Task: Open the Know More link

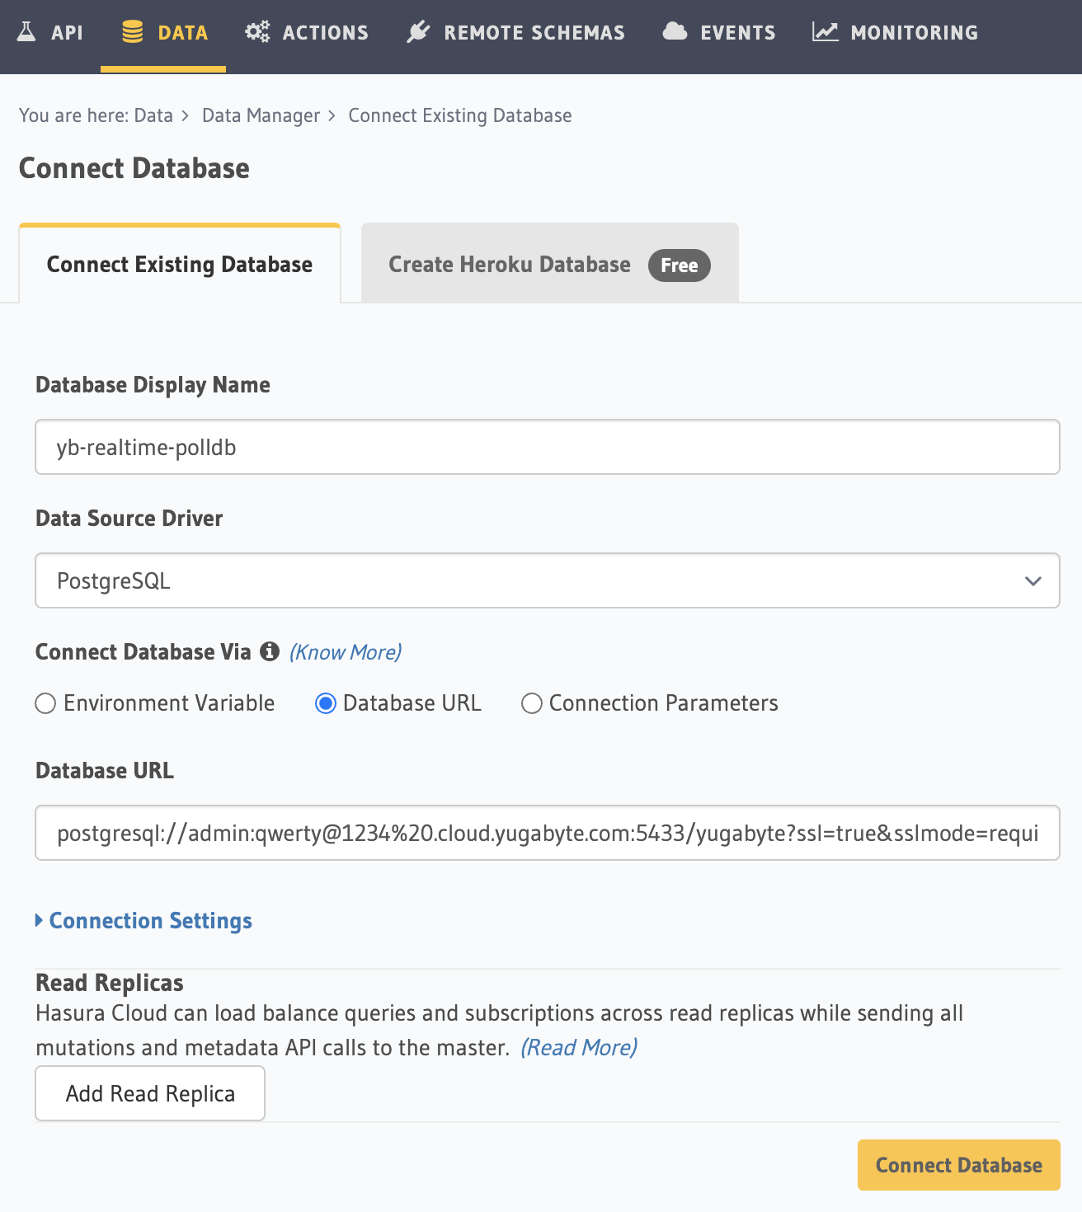Action: pos(345,651)
